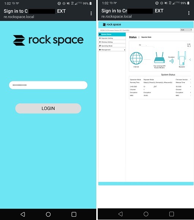Expand the Management submenu arrow
Screen dimensions: 194x220
pos(125,50)
